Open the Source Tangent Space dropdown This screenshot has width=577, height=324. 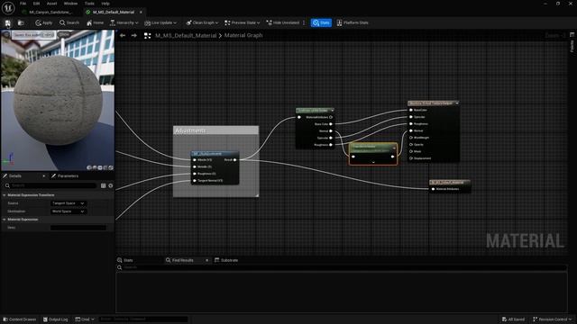69,203
